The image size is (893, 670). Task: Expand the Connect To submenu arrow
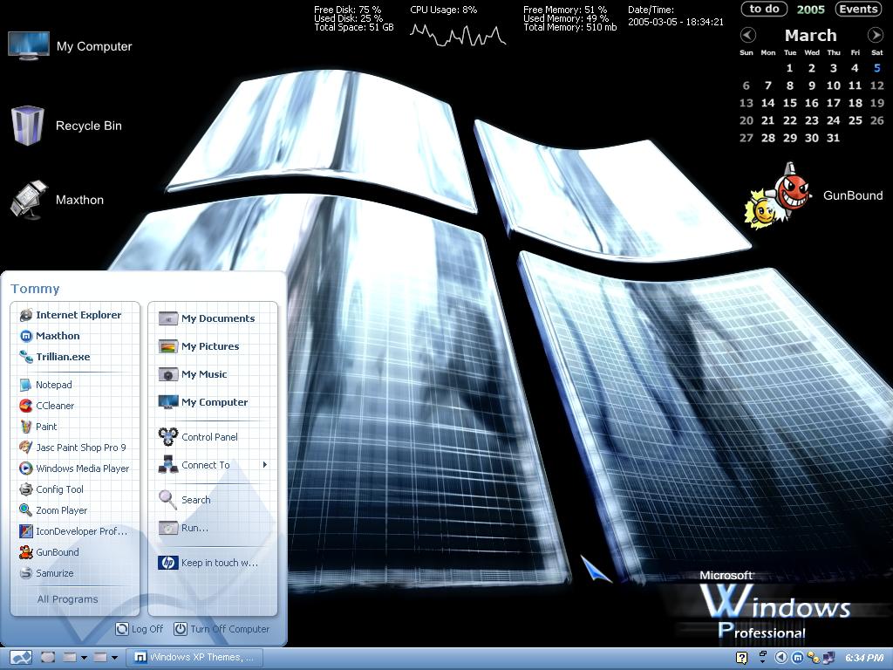265,465
